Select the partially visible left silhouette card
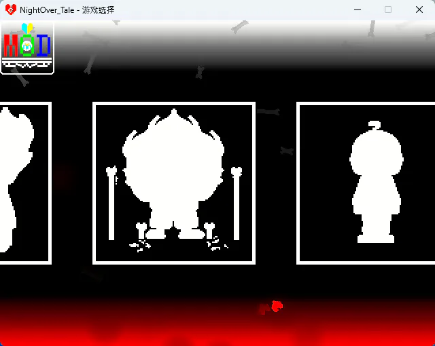435x346 pixels. pyautogui.click(x=26, y=183)
